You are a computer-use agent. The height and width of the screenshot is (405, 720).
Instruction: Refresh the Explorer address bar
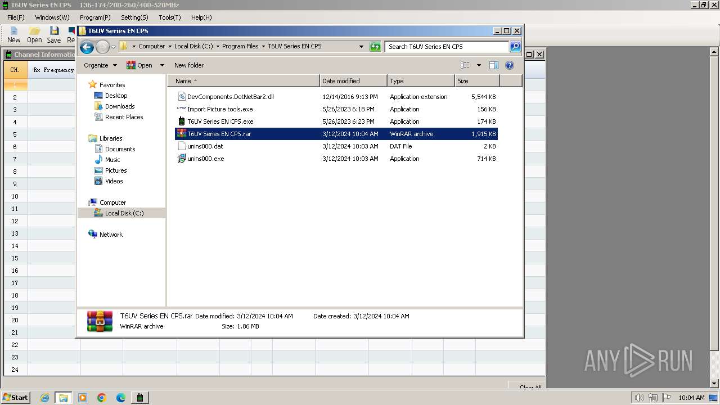[375, 47]
